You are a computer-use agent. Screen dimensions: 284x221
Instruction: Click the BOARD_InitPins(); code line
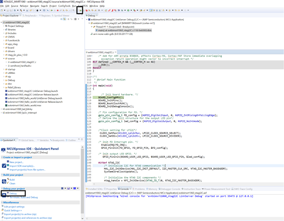(110, 100)
